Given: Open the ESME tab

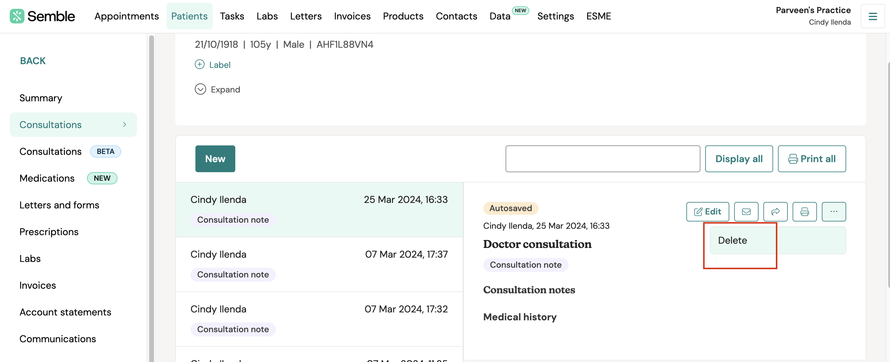Looking at the screenshot, I should pyautogui.click(x=598, y=16).
